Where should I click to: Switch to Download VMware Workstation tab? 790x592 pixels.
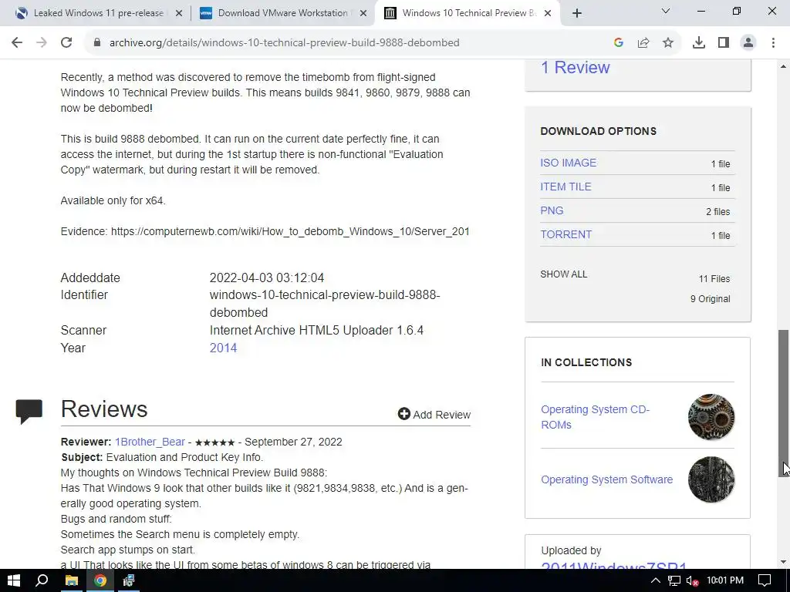click(282, 13)
